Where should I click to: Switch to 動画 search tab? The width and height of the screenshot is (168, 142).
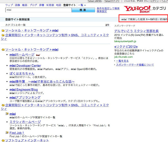point(25,5)
